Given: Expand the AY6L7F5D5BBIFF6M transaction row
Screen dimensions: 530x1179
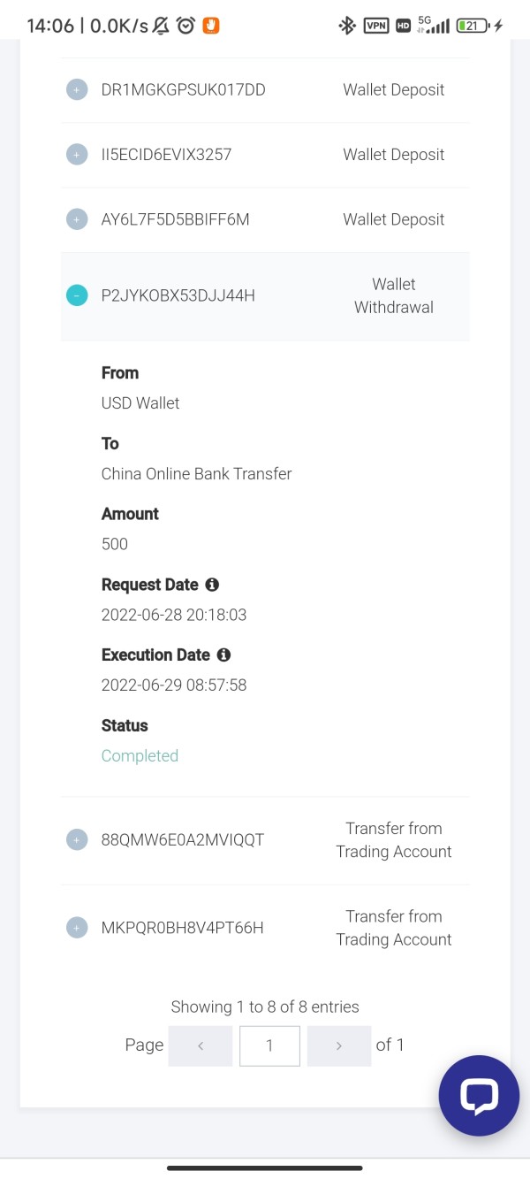Looking at the screenshot, I should tap(77, 219).
